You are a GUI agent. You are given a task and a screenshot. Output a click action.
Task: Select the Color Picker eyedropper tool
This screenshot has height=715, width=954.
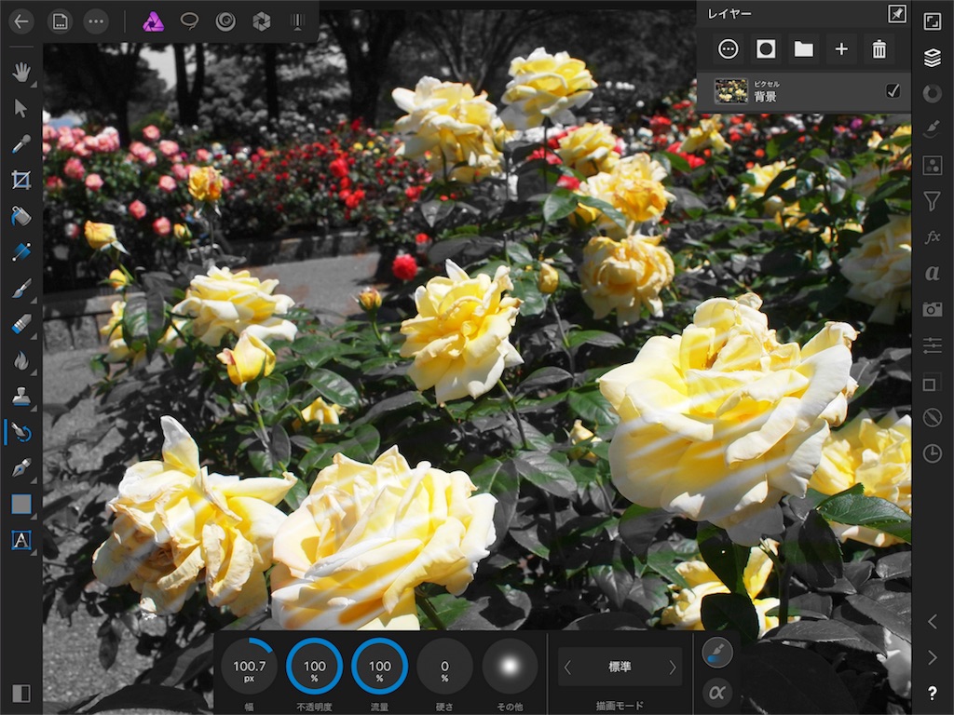(x=21, y=144)
